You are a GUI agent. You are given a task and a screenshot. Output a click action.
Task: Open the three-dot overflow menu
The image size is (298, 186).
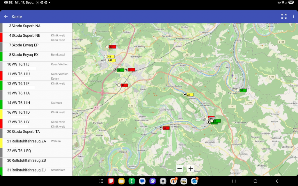tap(293, 17)
